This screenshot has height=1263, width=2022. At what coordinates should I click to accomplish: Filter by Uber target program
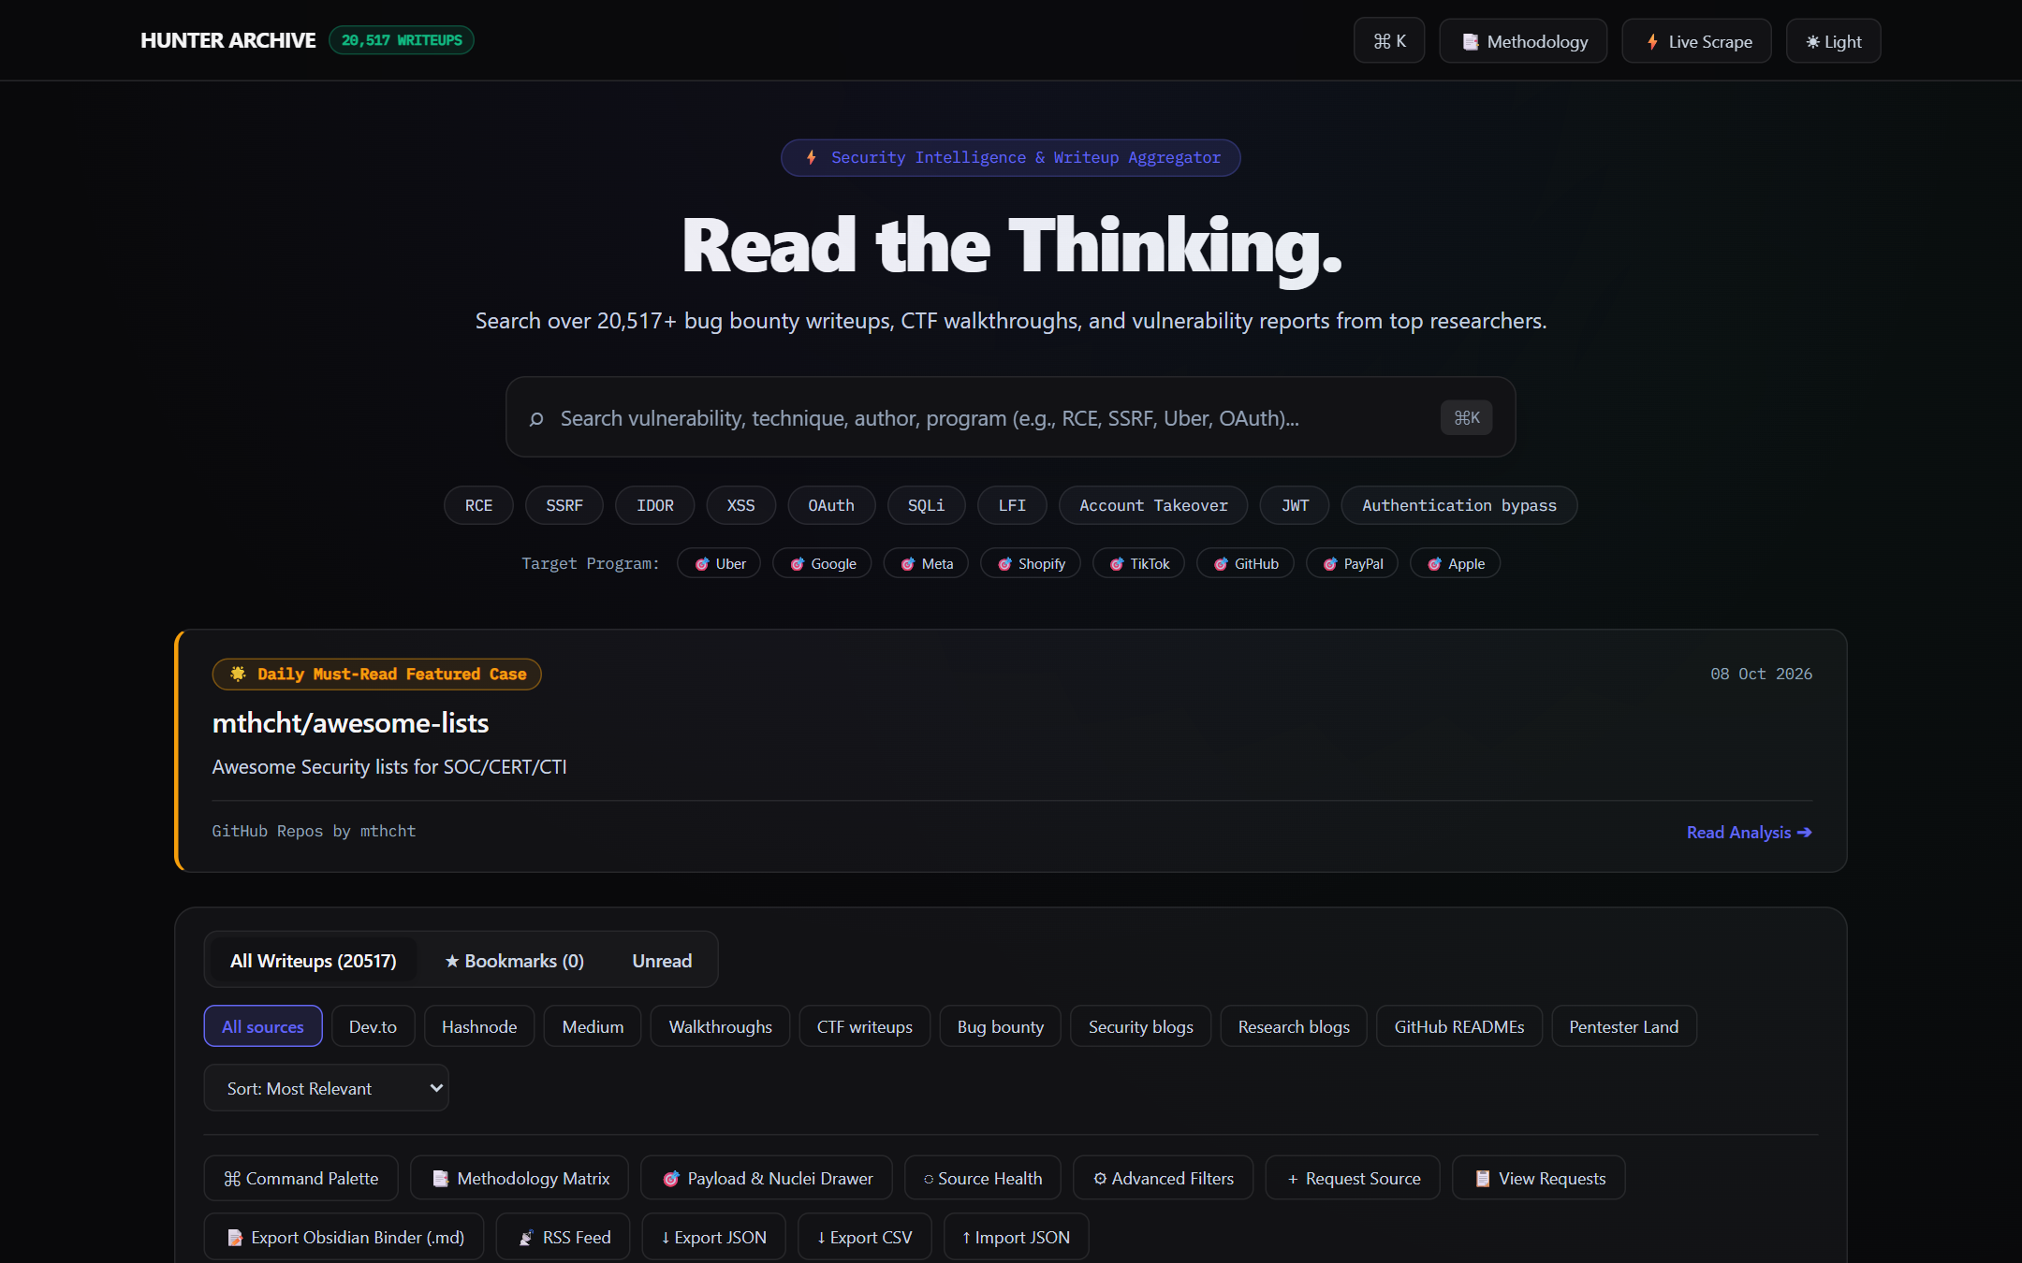pyautogui.click(x=719, y=563)
